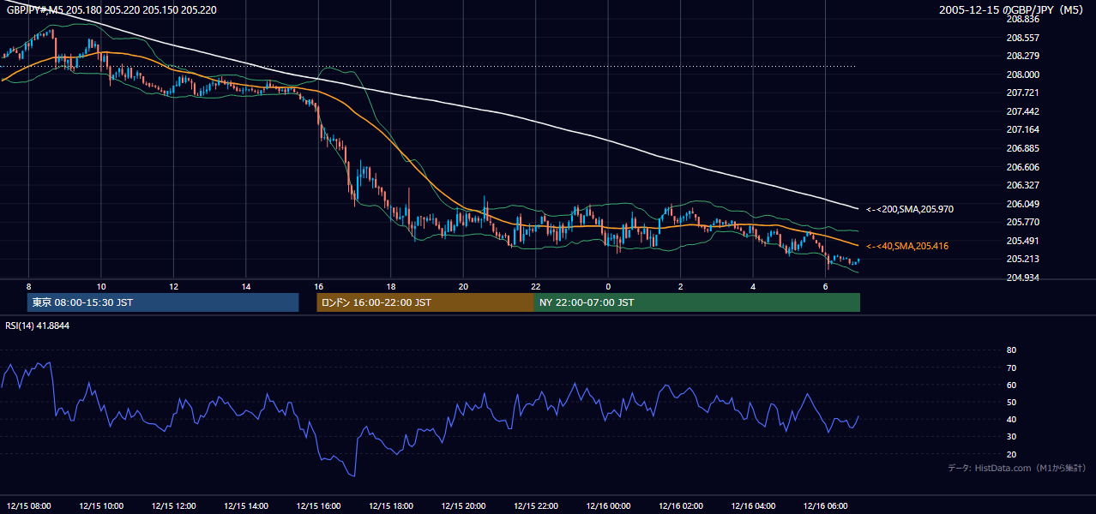The image size is (1096, 514).
Task: Click the '12/16 06:00' bottom time label
Action: (825, 505)
